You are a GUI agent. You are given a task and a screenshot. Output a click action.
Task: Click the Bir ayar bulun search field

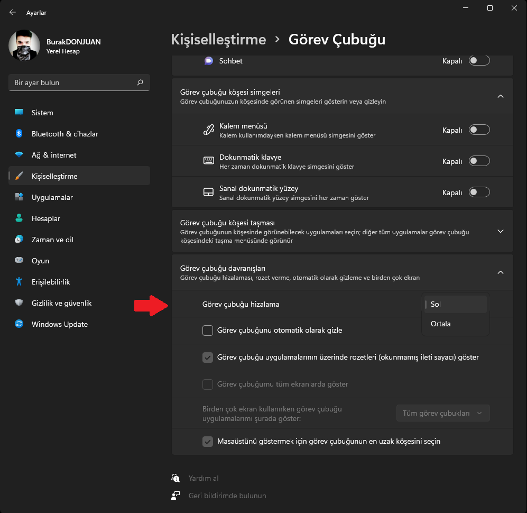[x=73, y=83]
